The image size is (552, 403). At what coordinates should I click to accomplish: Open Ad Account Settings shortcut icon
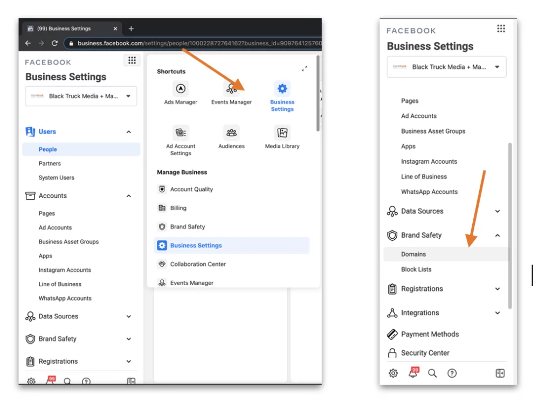[x=181, y=133]
